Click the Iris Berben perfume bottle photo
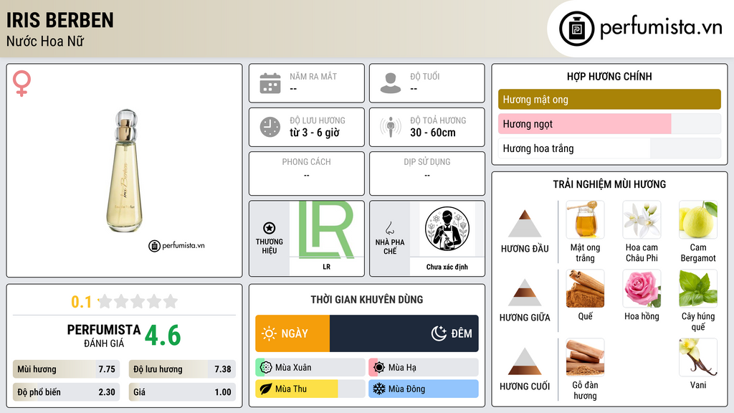Screen dimensions: 734x413 (x=125, y=171)
